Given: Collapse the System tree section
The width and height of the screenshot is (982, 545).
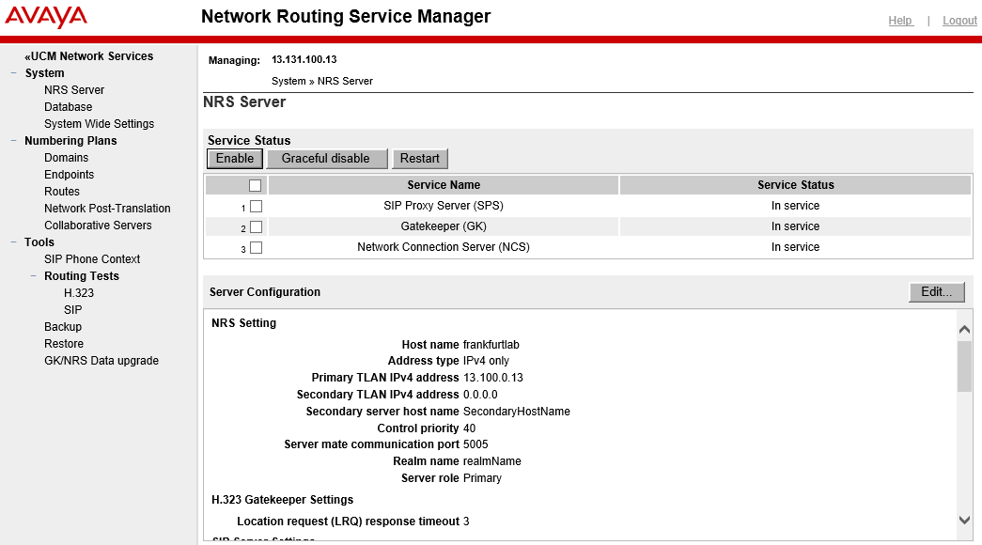Looking at the screenshot, I should pyautogui.click(x=14, y=72).
